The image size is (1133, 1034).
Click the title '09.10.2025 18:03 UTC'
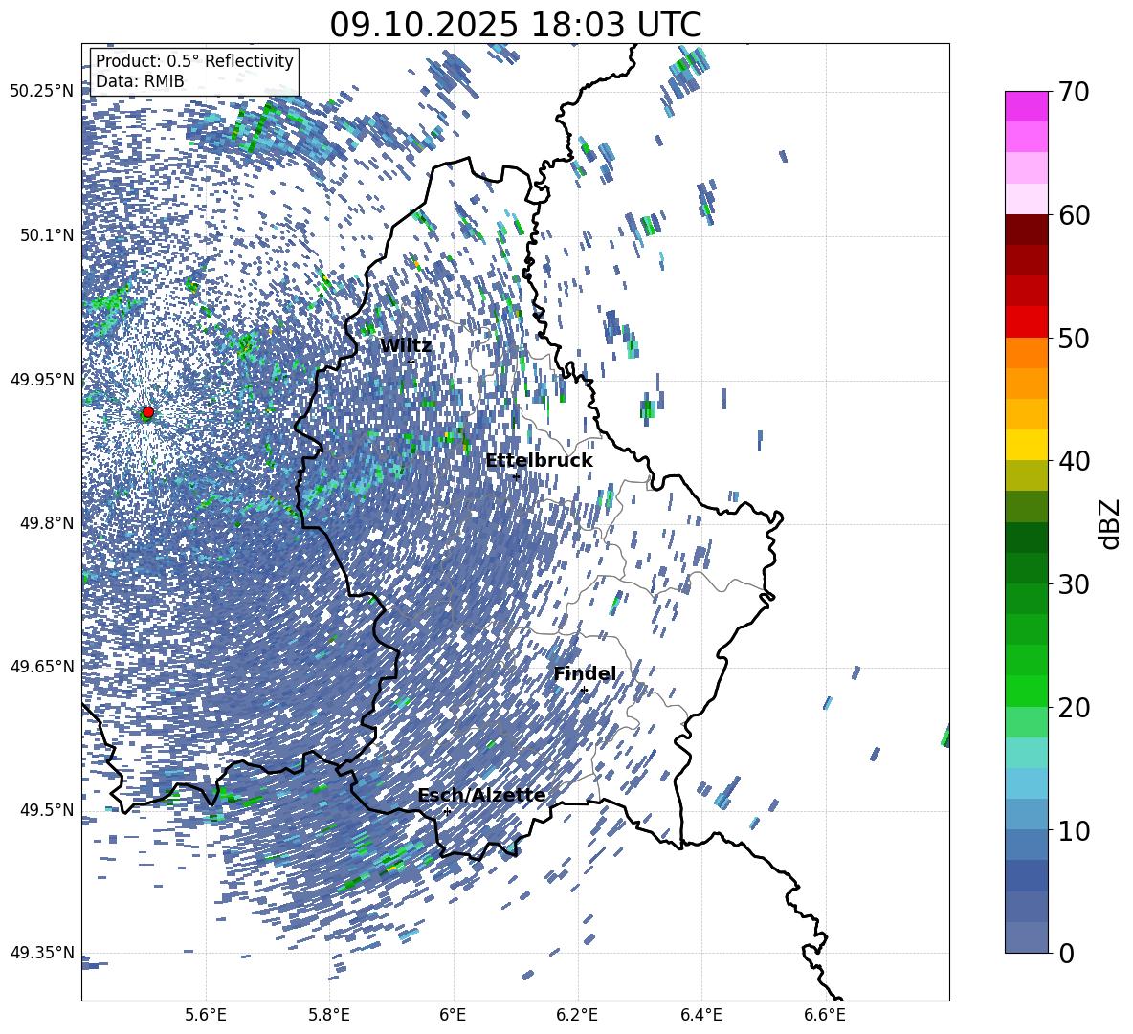515,25
